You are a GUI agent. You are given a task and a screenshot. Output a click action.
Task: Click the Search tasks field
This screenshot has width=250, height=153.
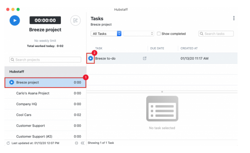coord(216,34)
